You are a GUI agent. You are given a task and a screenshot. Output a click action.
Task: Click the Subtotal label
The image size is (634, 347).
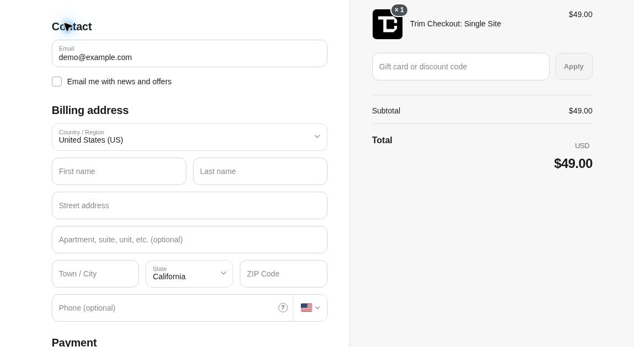coord(386,111)
